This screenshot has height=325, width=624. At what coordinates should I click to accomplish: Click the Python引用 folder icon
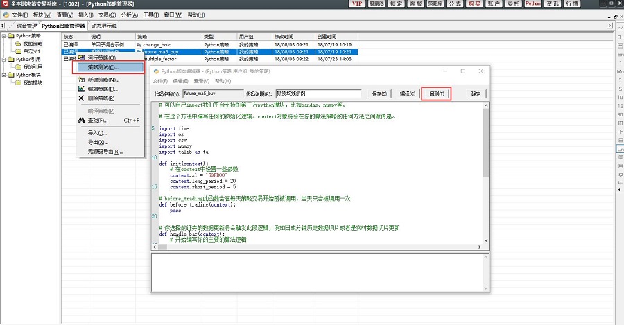point(11,60)
